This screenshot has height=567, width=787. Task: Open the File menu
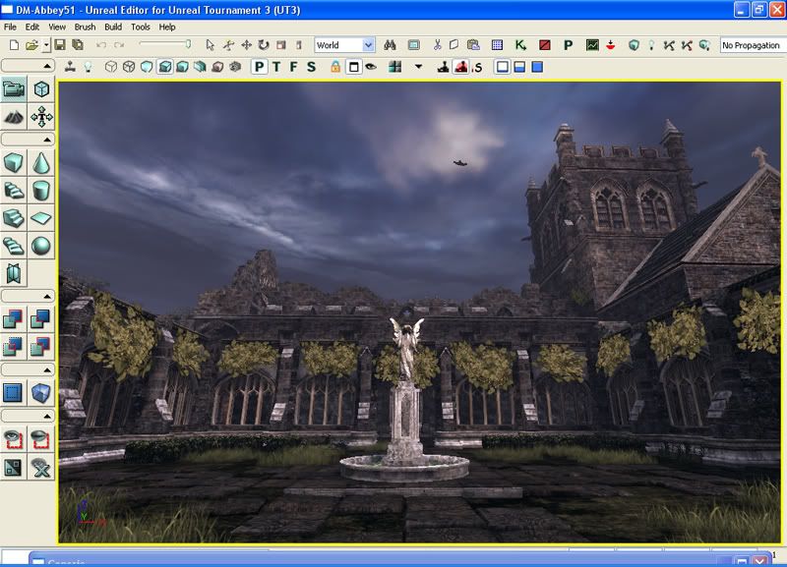(10, 28)
